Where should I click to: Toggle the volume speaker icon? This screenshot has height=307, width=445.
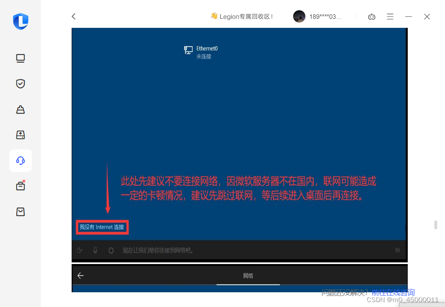[398, 250]
